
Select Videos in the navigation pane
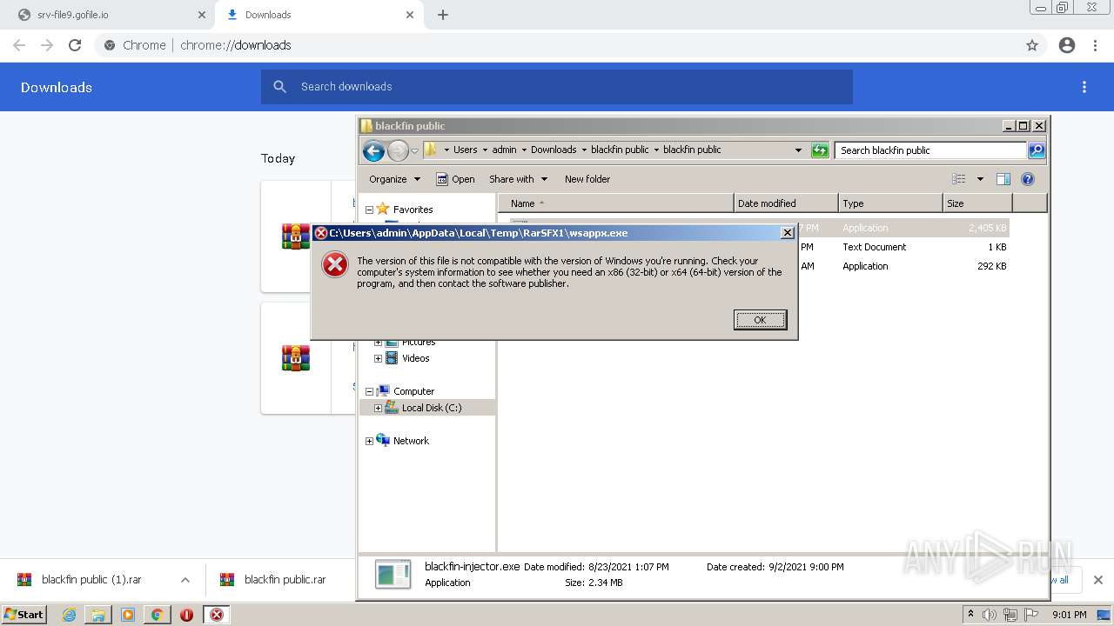pos(415,358)
